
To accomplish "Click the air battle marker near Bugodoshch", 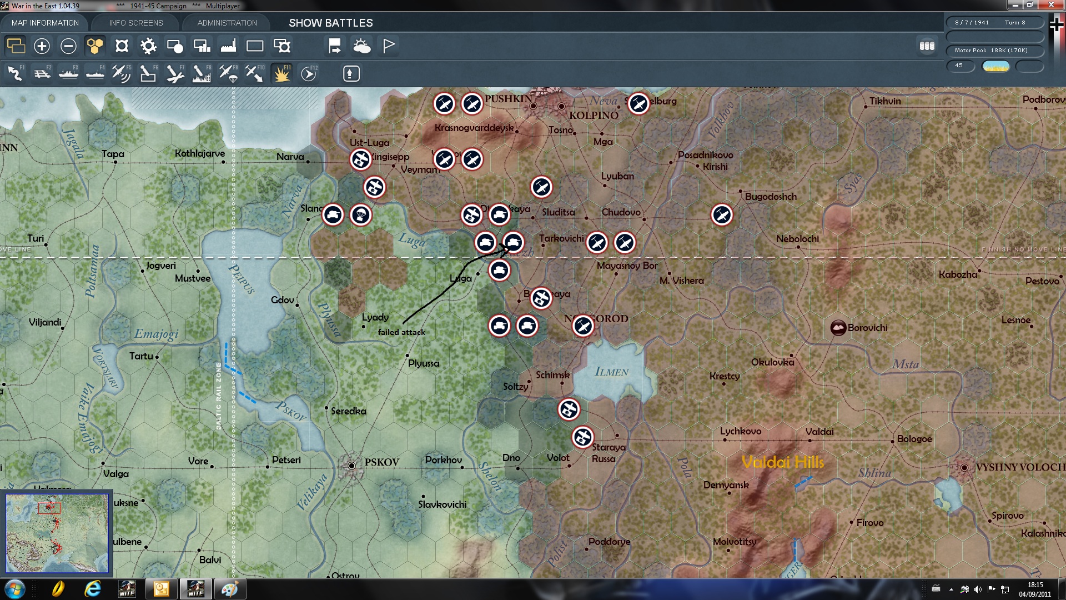I will (722, 214).
